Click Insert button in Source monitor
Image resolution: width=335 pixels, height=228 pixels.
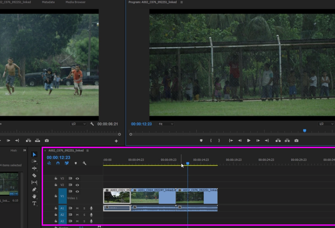pyautogui.click(x=28, y=140)
